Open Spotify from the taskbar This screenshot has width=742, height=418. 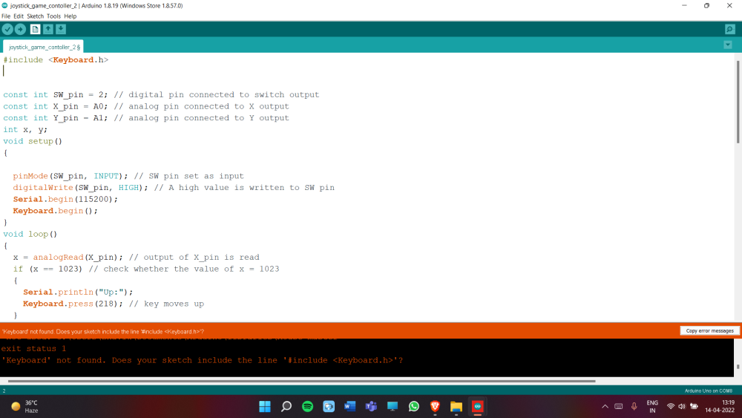click(x=307, y=406)
